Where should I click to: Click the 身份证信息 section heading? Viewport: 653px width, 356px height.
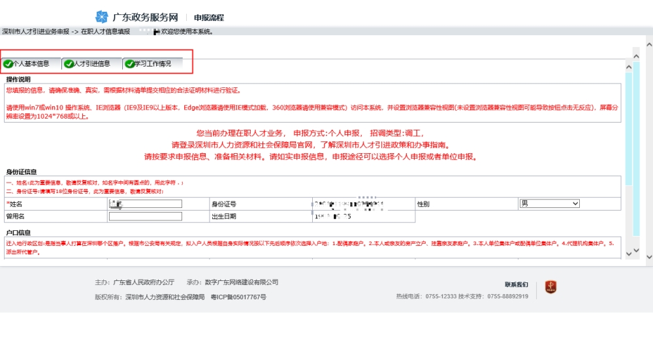pos(22,171)
